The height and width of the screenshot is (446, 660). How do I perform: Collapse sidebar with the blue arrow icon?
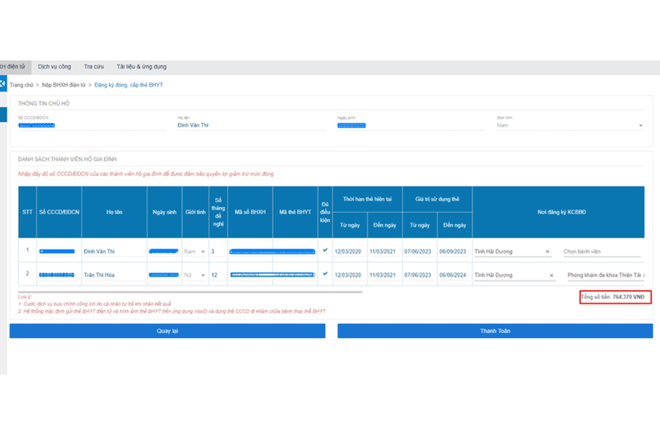point(3,83)
